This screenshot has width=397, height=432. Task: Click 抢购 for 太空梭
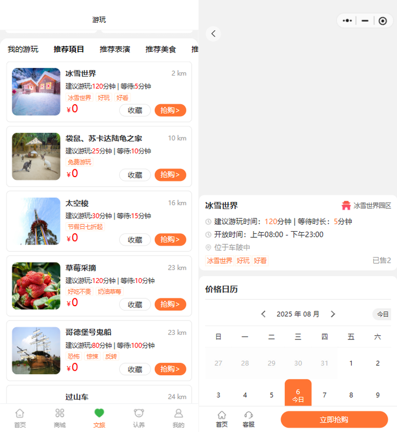pyautogui.click(x=170, y=239)
